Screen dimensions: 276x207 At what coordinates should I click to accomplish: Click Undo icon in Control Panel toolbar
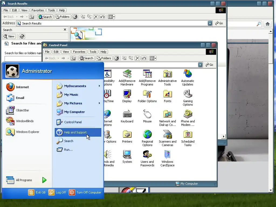(144, 58)
